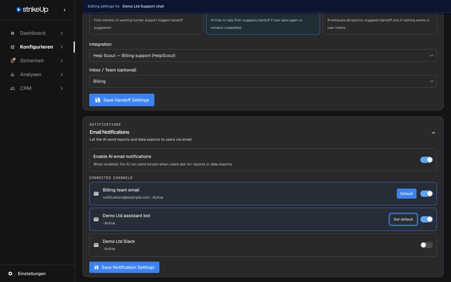Click the Sicherheit shield icon

(13, 61)
